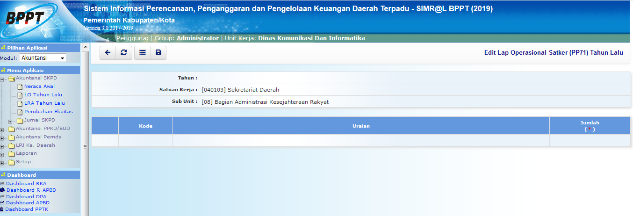Open Neraca Awal menu item
The width and height of the screenshot is (633, 216).
[x=39, y=86]
